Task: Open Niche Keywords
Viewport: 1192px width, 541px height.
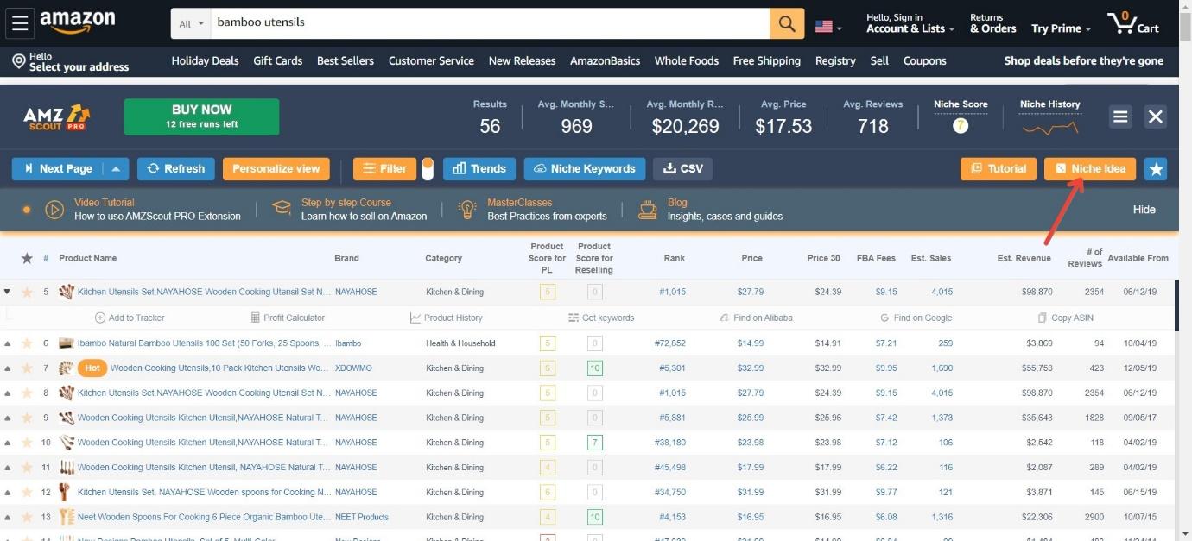Action: 585,169
